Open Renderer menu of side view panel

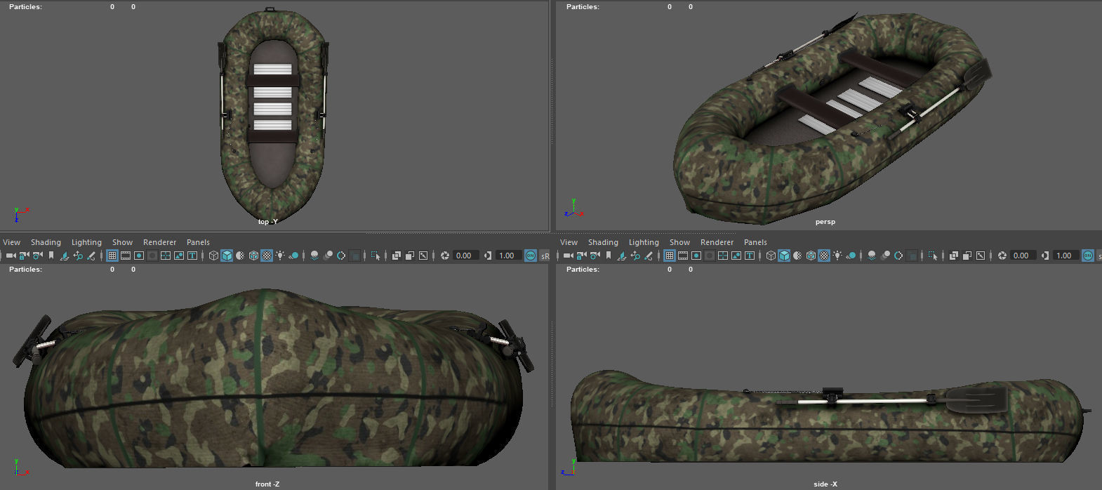click(717, 242)
